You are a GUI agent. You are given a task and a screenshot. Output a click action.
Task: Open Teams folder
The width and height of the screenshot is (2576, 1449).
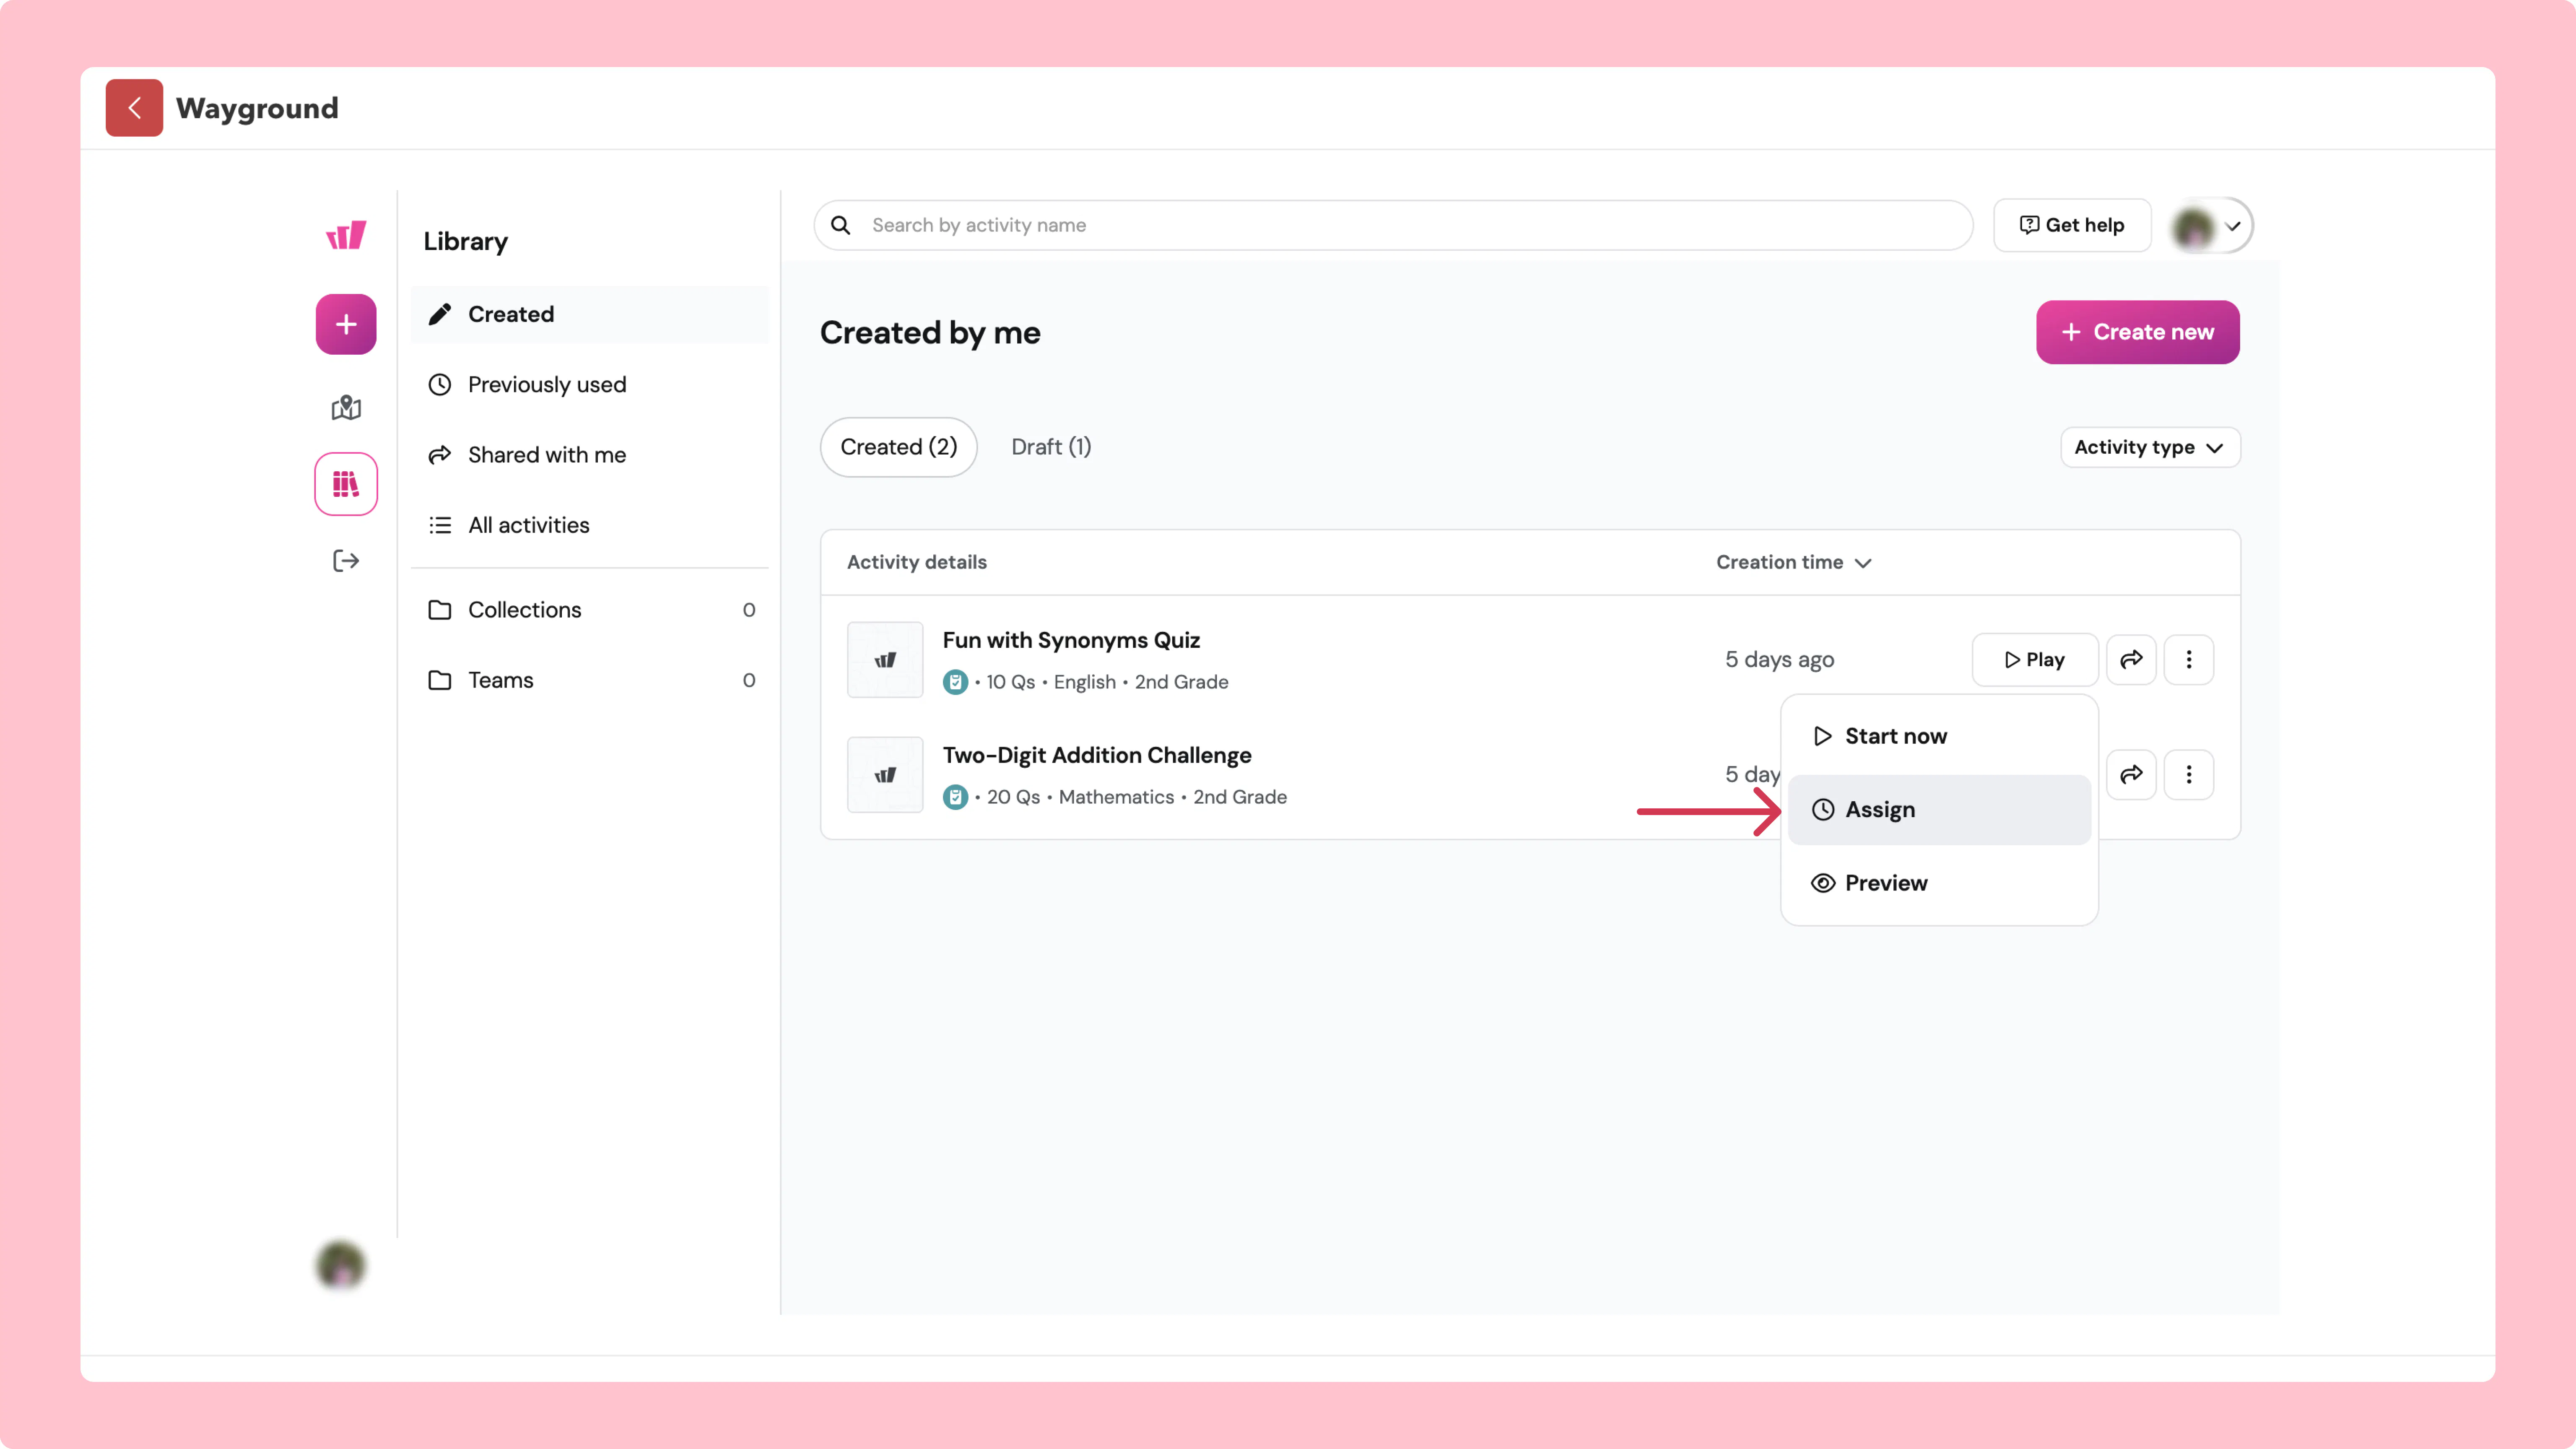589,680
